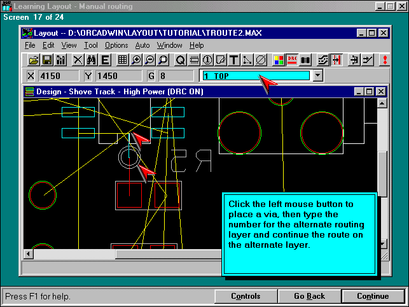
Task: Select the Text tool icon
Action: pyautogui.click(x=233, y=60)
